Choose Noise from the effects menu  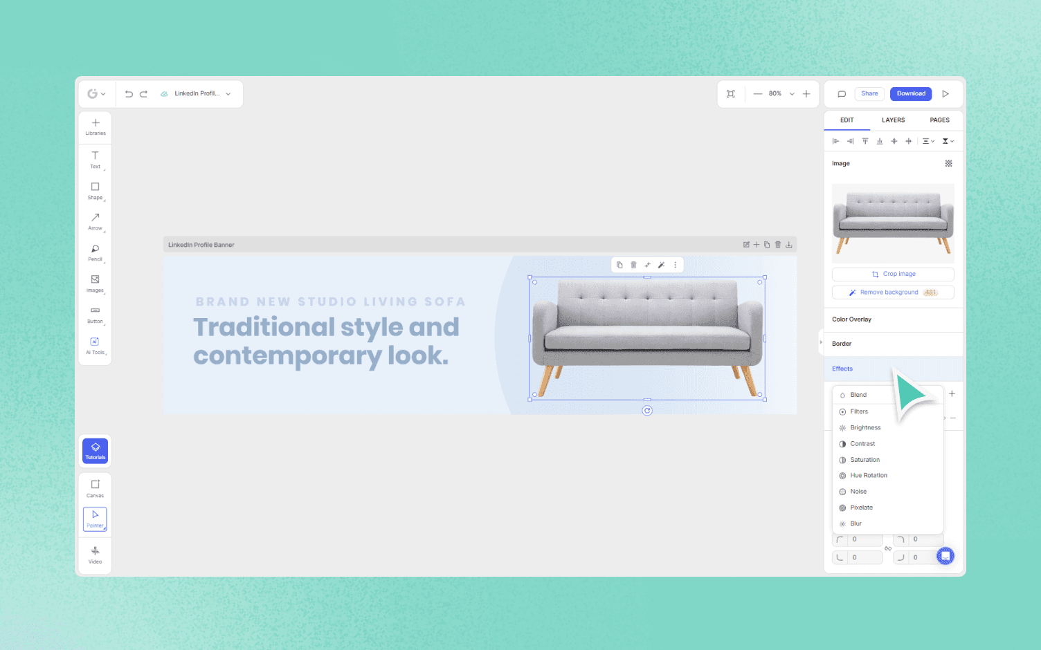888,492
